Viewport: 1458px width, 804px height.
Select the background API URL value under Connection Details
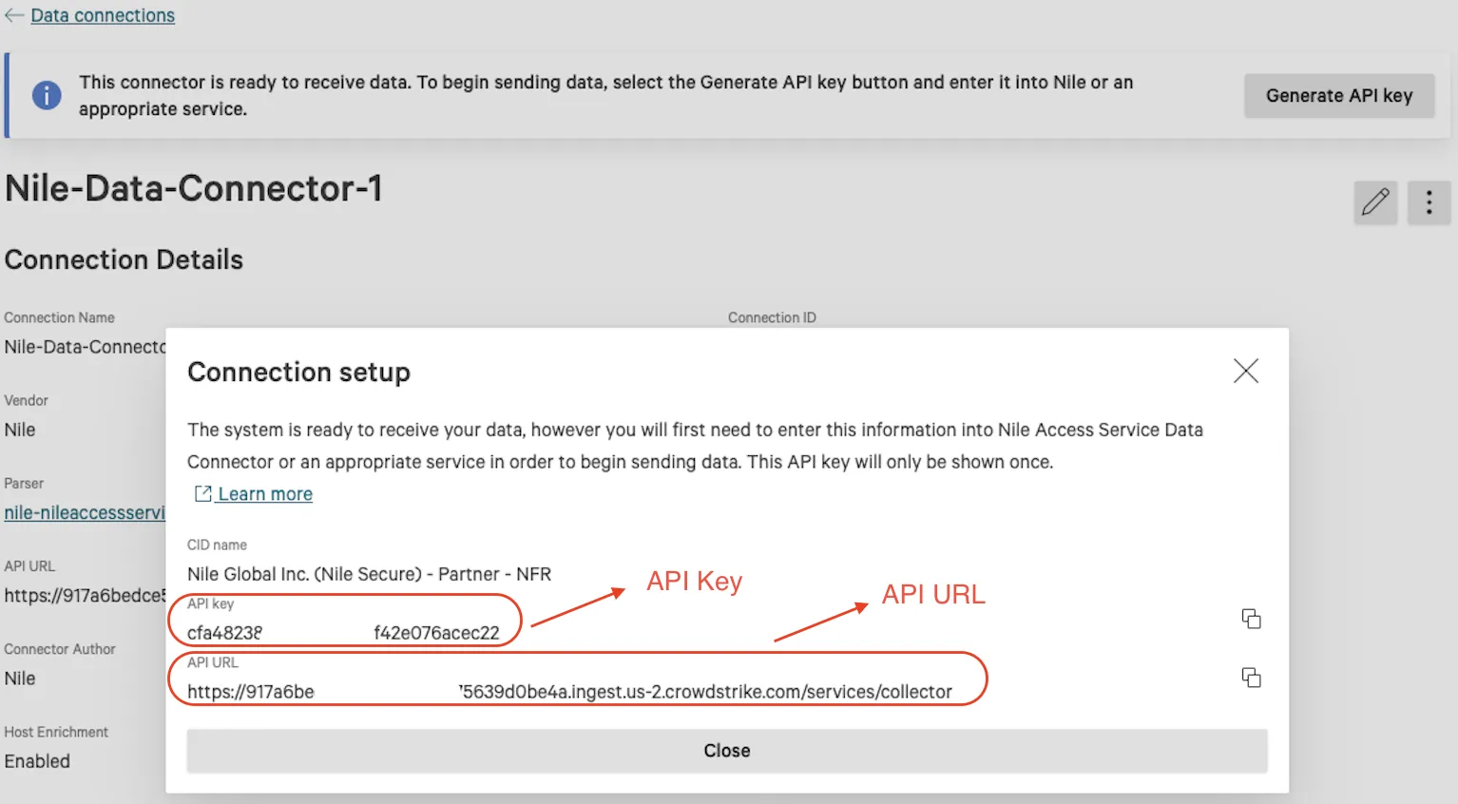(85, 596)
